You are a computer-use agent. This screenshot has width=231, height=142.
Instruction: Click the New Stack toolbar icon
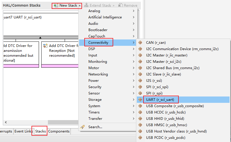coord(56,5)
